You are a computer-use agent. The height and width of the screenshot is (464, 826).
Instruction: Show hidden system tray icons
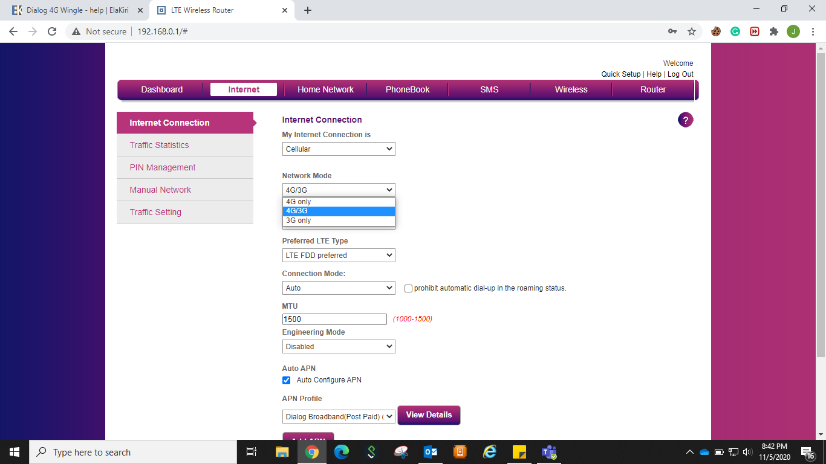pos(689,452)
